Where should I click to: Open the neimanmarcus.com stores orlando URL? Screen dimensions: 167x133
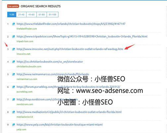point(53,74)
